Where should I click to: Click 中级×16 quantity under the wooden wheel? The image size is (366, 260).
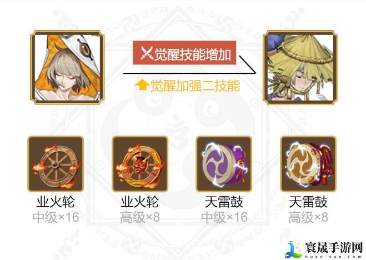click(56, 217)
